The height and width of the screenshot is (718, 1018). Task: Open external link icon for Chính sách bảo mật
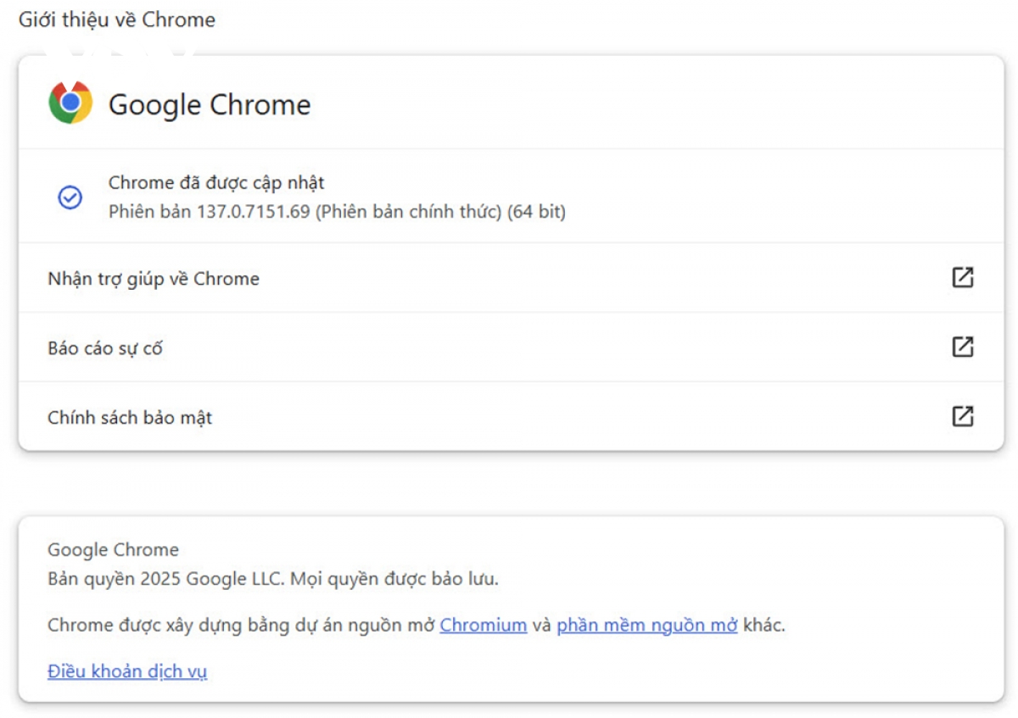point(962,417)
